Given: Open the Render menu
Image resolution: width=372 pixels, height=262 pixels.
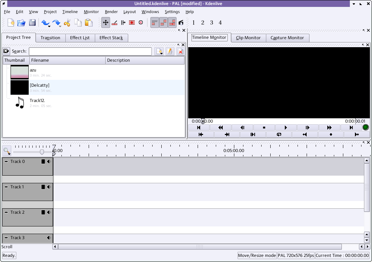Looking at the screenshot, I should point(111,12).
